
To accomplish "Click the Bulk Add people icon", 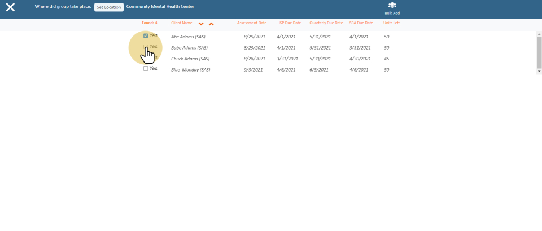I will point(392,6).
